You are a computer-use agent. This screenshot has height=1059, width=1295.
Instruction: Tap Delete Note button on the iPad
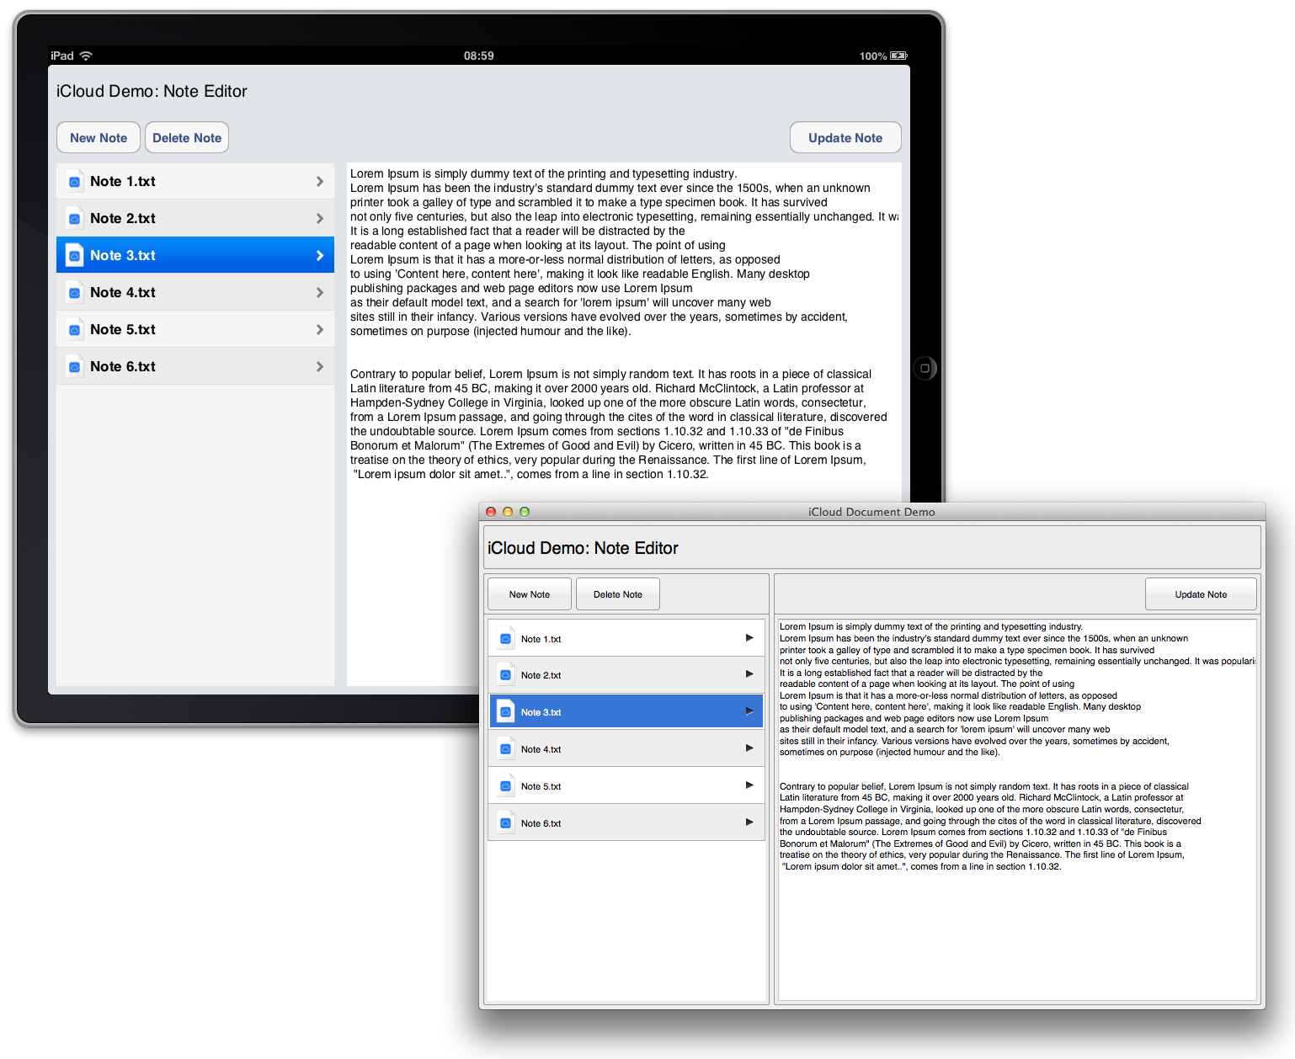point(187,138)
